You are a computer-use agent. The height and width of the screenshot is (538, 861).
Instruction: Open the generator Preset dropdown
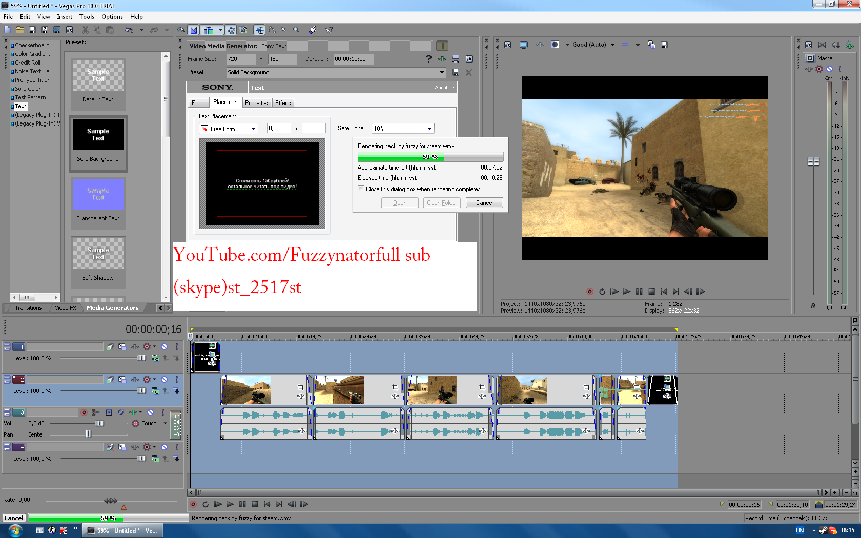coord(442,72)
